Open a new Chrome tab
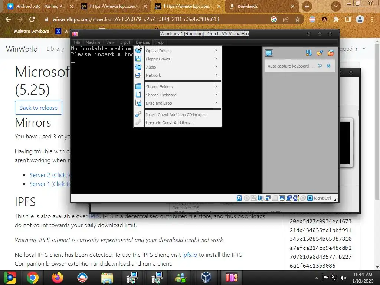The height and width of the screenshot is (285, 380). point(307,6)
